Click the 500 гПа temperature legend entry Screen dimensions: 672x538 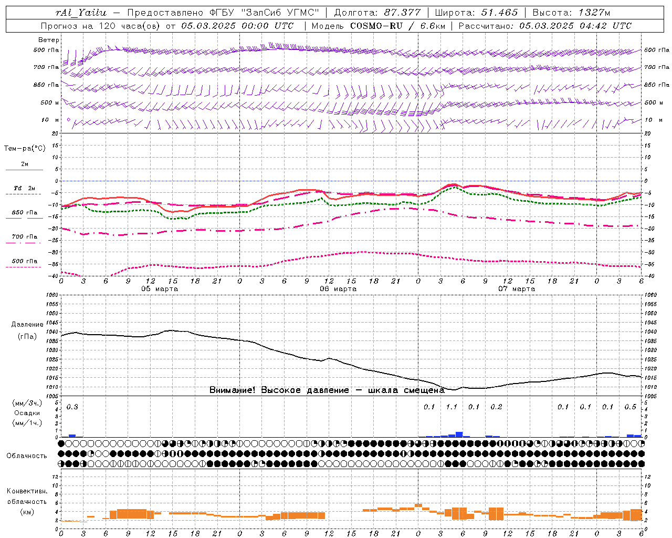pyautogui.click(x=25, y=261)
